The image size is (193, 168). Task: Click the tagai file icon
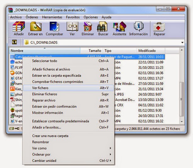coord(12,116)
